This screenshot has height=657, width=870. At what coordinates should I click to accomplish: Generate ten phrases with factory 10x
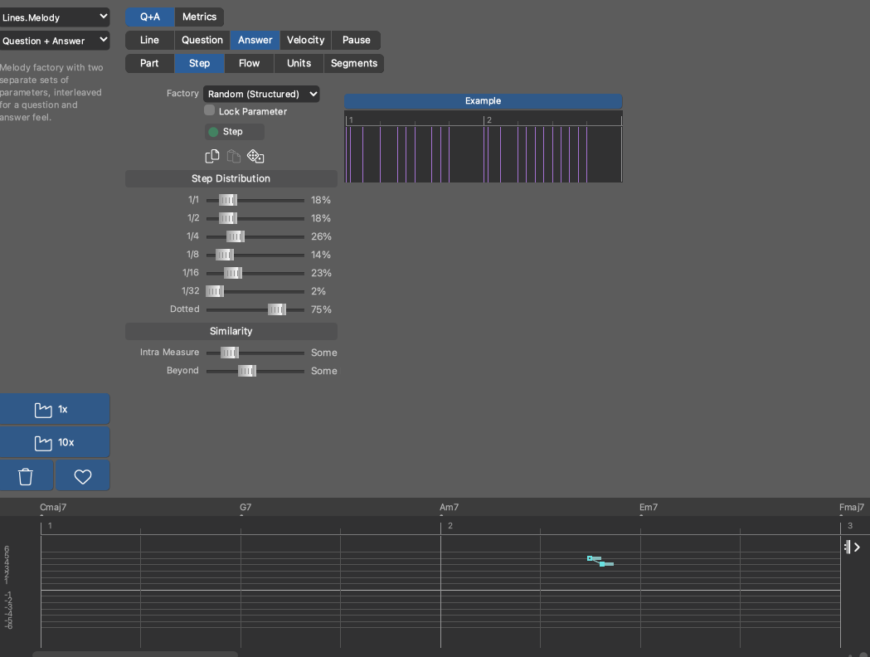coord(55,442)
